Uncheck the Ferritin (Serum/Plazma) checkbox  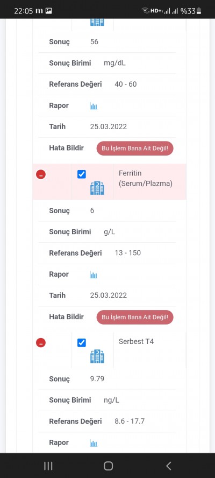click(82, 174)
